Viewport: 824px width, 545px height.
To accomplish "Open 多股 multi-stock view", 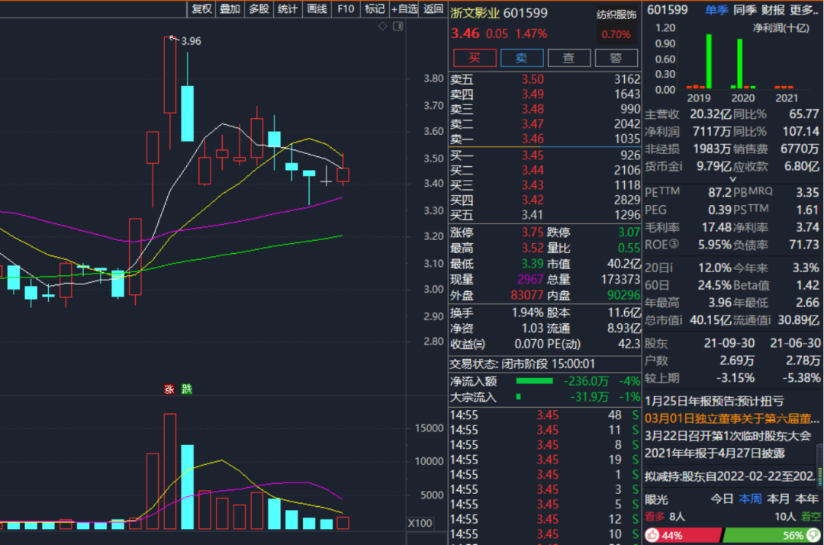I will (259, 8).
